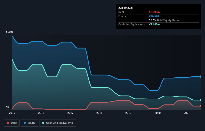Click the €2.809m debt value
Image resolution: width=205 pixels, height=131 pixels.
pos(154,12)
